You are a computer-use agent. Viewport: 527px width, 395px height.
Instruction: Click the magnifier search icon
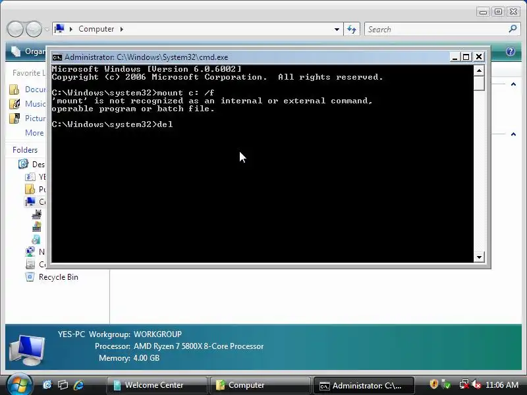coord(513,29)
